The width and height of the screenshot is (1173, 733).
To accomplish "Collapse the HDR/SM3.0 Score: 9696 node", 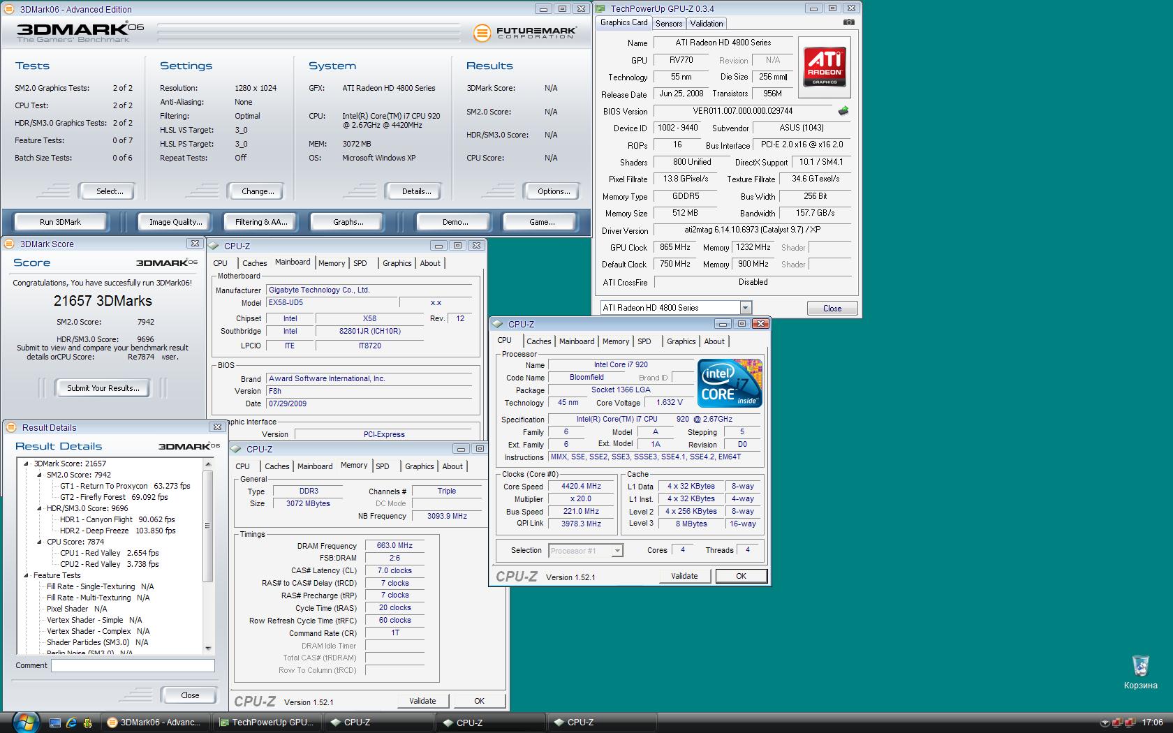I will 40,508.
